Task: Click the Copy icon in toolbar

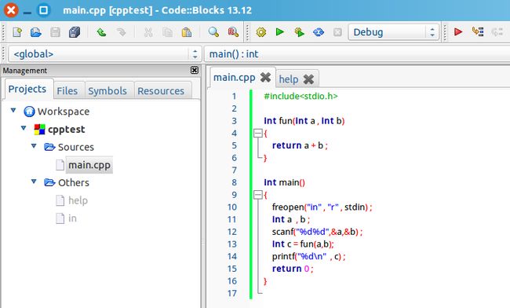Action: click(167, 32)
